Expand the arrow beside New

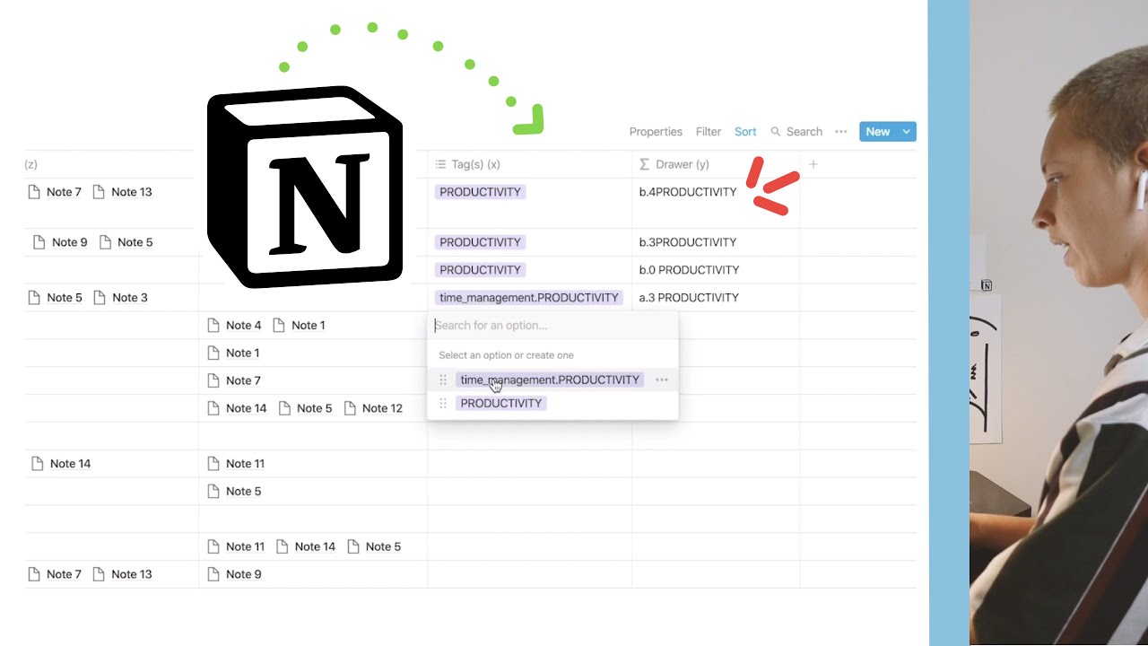[x=907, y=131]
